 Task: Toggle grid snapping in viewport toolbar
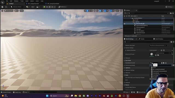click(100, 11)
